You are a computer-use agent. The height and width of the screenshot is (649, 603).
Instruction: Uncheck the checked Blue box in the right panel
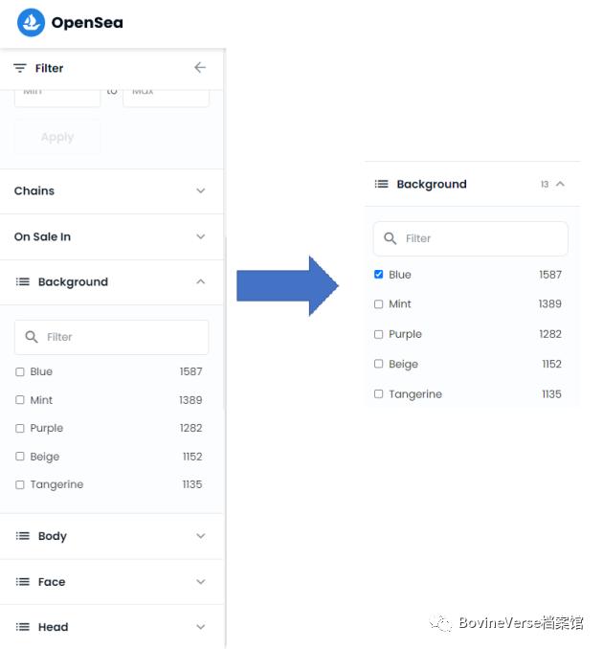(x=379, y=275)
